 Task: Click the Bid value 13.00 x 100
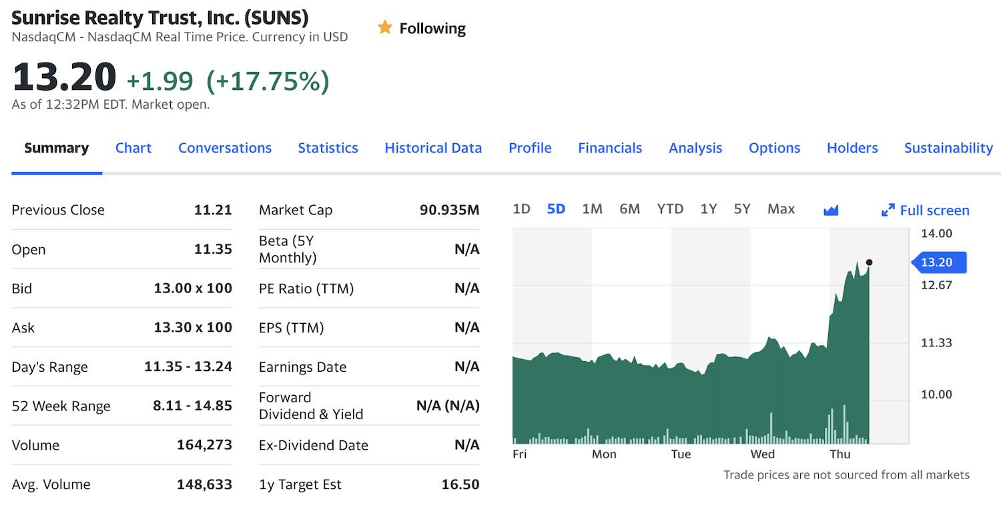[193, 288]
